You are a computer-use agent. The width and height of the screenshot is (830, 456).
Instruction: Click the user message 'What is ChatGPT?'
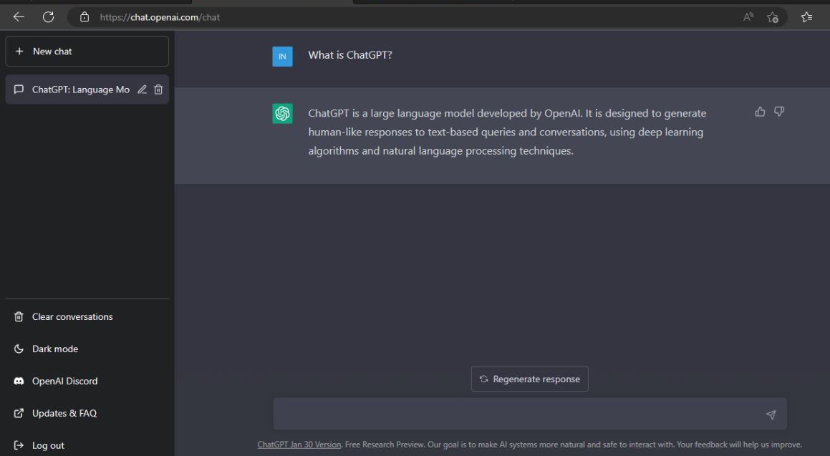coord(350,55)
